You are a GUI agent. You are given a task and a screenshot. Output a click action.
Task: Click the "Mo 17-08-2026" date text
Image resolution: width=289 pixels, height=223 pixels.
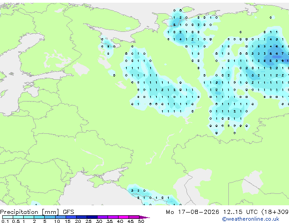[193, 212]
